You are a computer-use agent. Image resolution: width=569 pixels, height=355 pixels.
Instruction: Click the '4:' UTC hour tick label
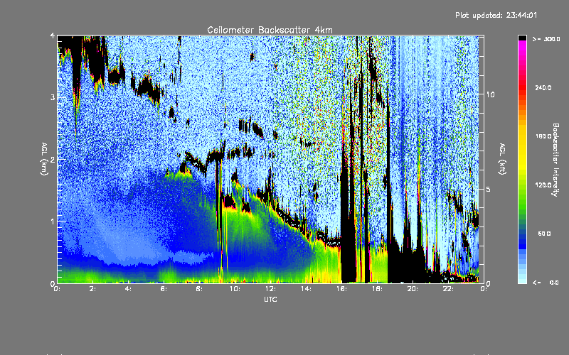pos(129,289)
